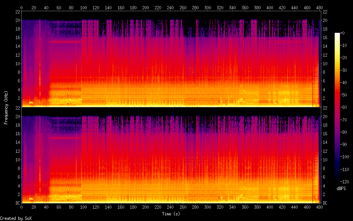Click the dark purple bottom of the dBFS color bar
Viewport: 353px width, 221px height.
[x=337, y=180]
